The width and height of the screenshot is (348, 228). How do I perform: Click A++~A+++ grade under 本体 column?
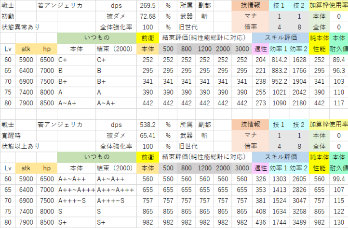(76, 190)
